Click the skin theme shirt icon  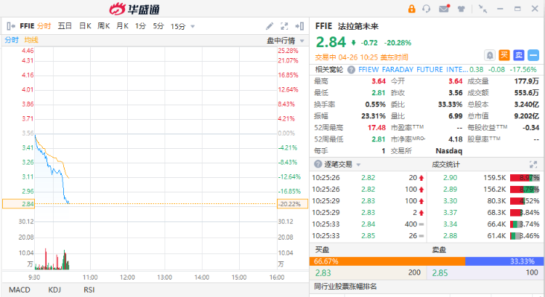click(x=461, y=9)
